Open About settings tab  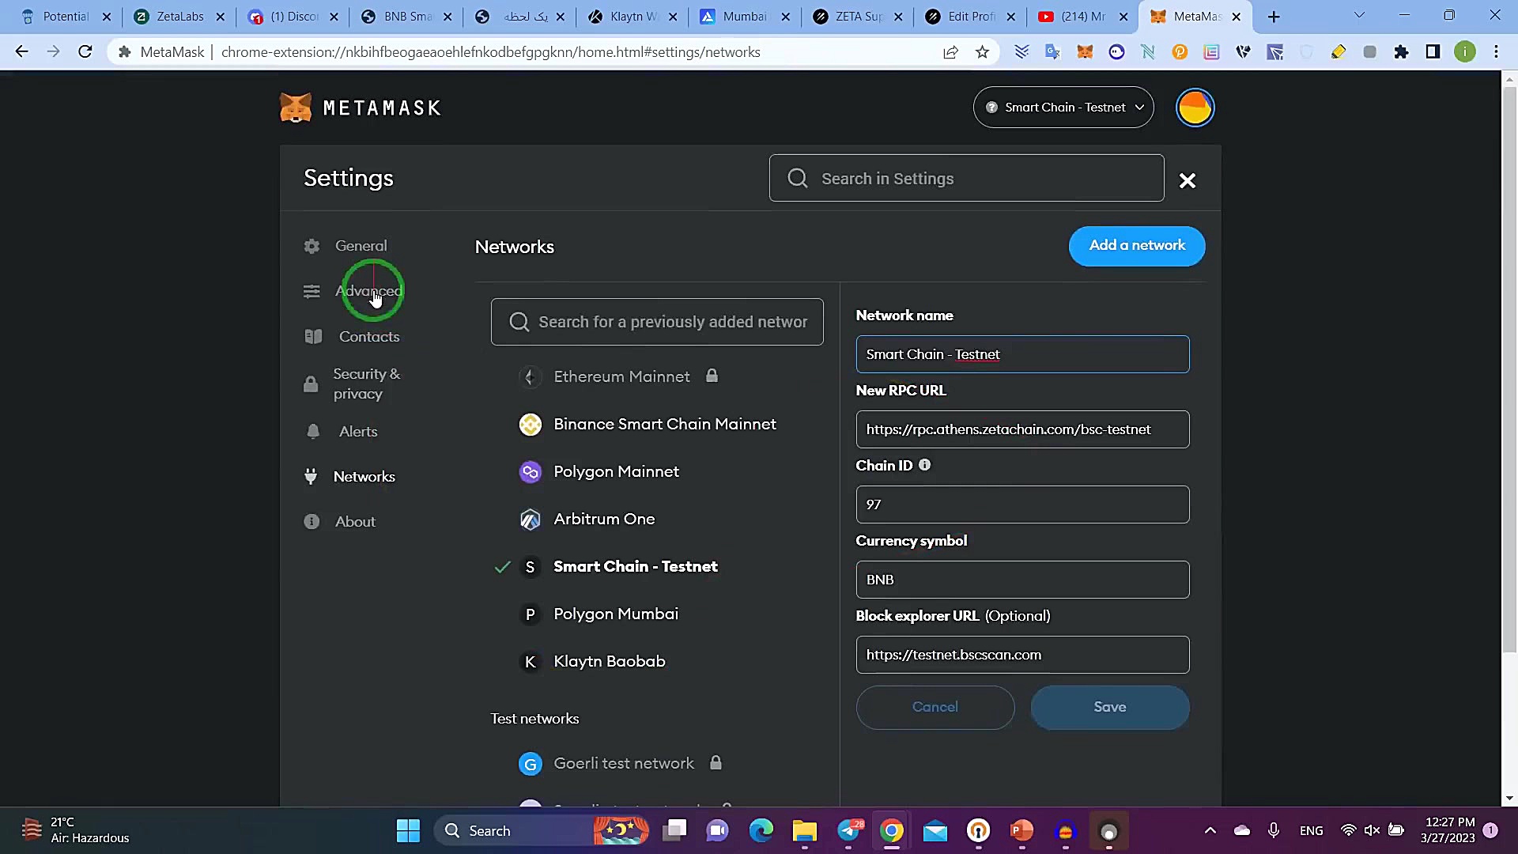pos(355,521)
